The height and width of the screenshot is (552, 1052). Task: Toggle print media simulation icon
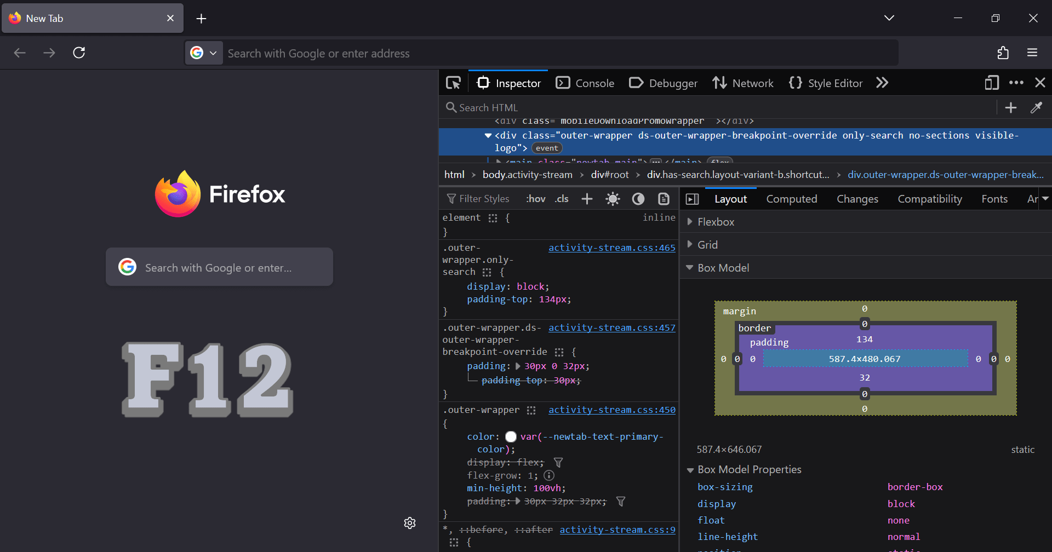[664, 199]
